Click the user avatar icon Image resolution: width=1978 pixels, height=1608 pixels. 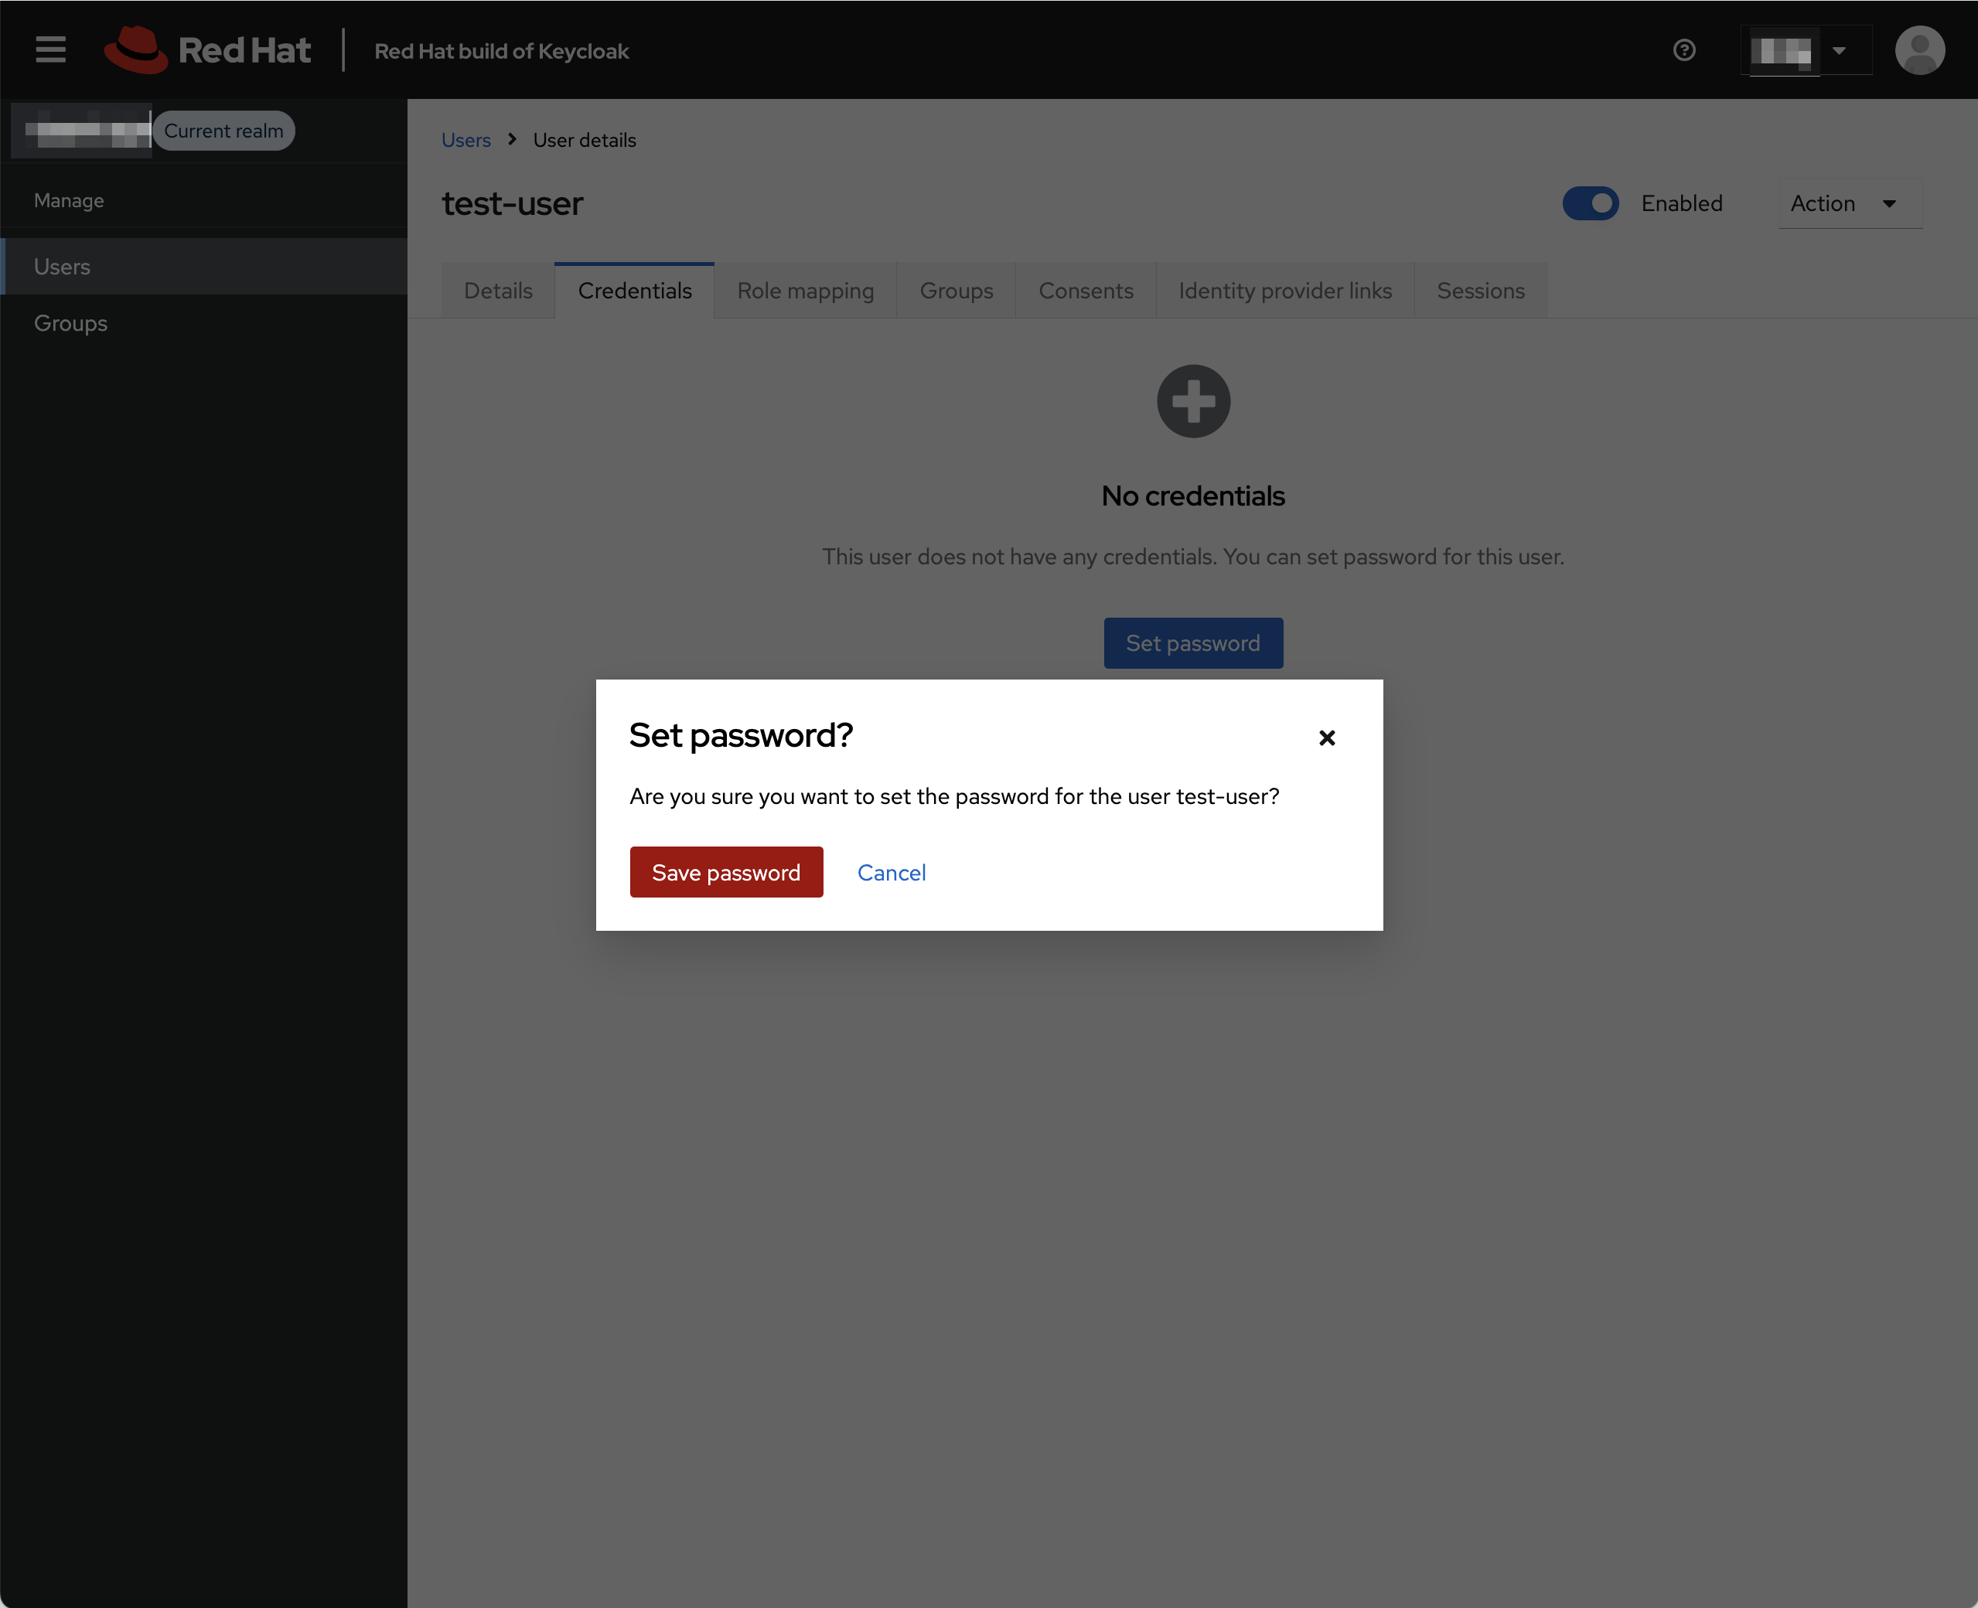1920,50
